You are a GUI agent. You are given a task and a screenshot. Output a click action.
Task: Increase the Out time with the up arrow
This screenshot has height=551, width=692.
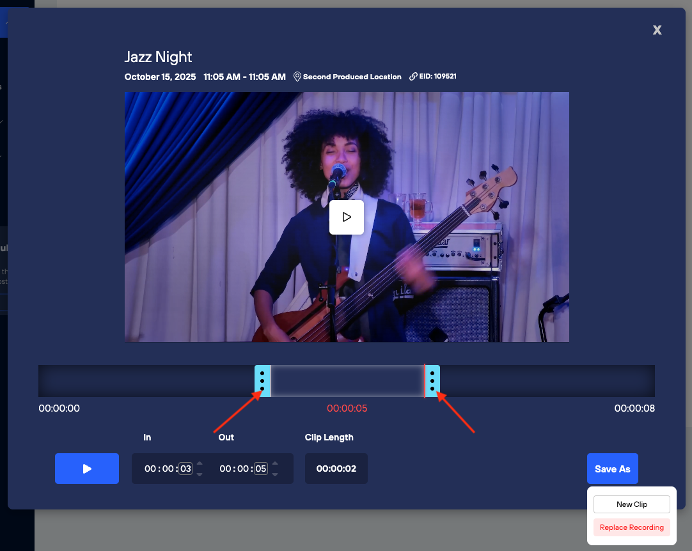pyautogui.click(x=274, y=463)
